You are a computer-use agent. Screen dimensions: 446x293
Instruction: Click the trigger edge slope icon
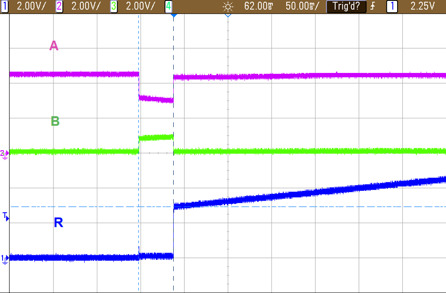tap(373, 6)
